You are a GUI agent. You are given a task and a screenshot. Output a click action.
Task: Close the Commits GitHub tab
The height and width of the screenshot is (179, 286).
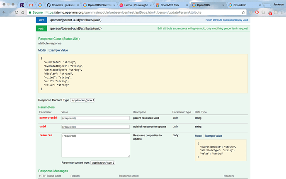[78, 5]
